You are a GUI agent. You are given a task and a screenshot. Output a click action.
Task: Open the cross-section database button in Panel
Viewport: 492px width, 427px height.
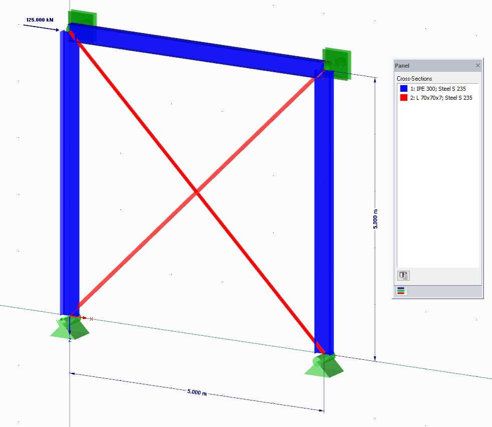[x=403, y=275]
